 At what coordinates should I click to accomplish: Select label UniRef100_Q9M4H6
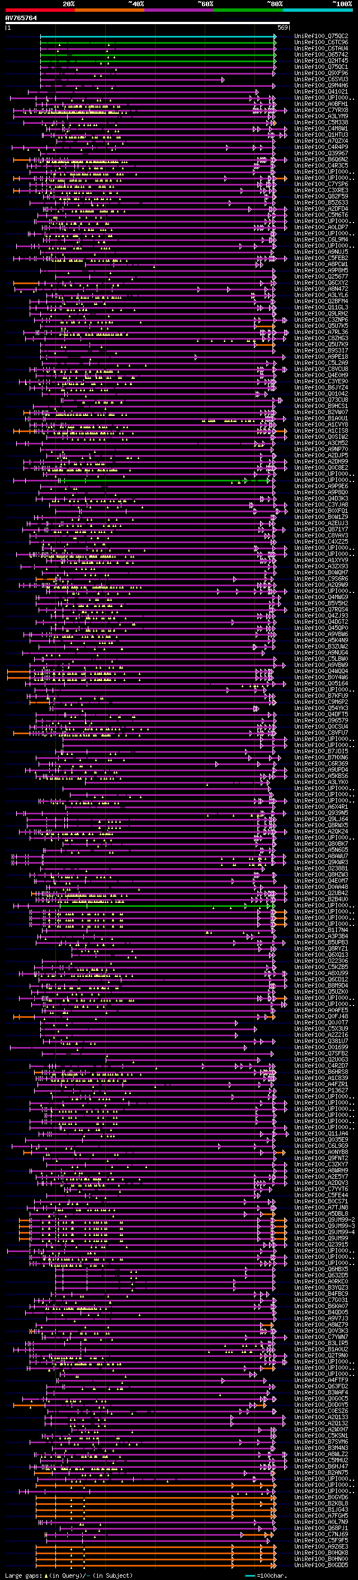tap(321, 85)
